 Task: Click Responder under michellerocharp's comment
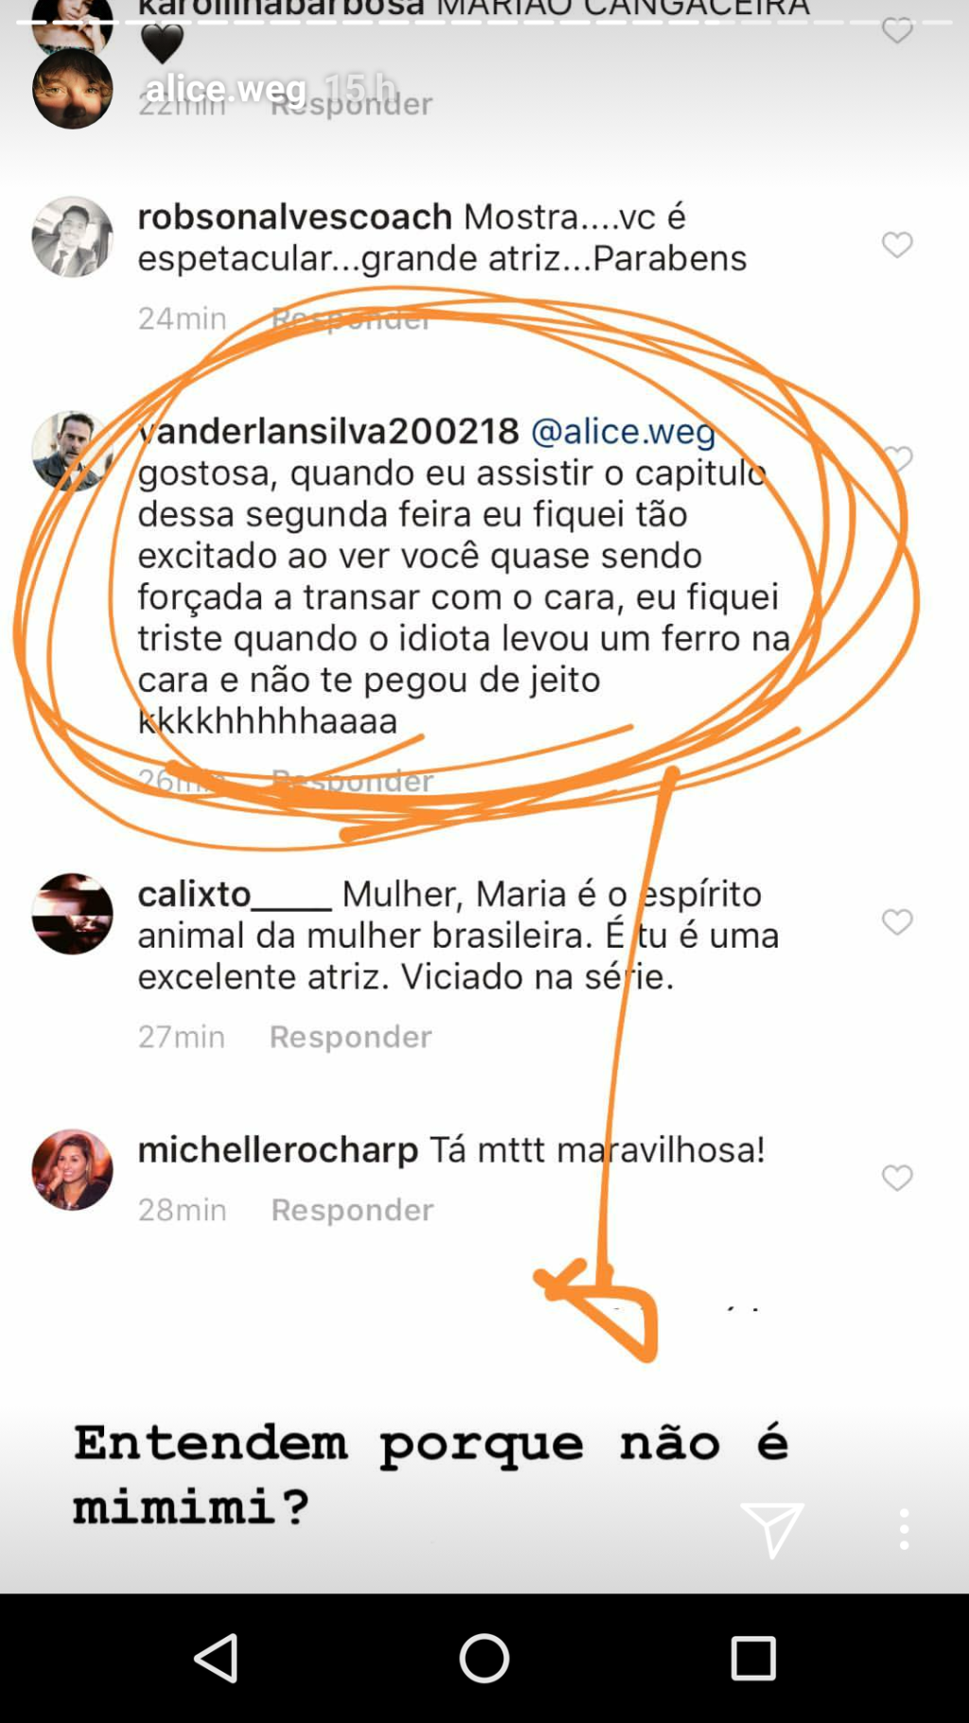(x=352, y=1210)
